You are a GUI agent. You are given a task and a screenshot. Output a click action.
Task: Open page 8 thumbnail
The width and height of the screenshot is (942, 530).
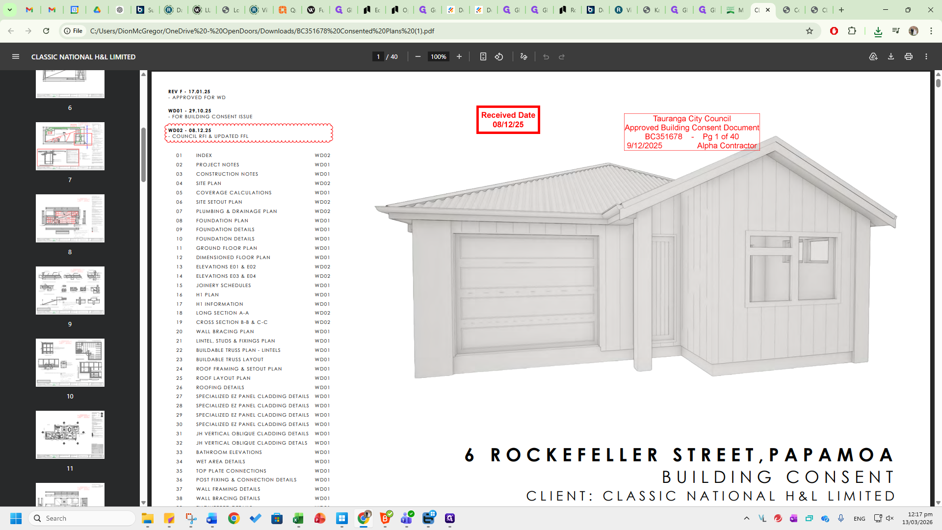click(70, 218)
